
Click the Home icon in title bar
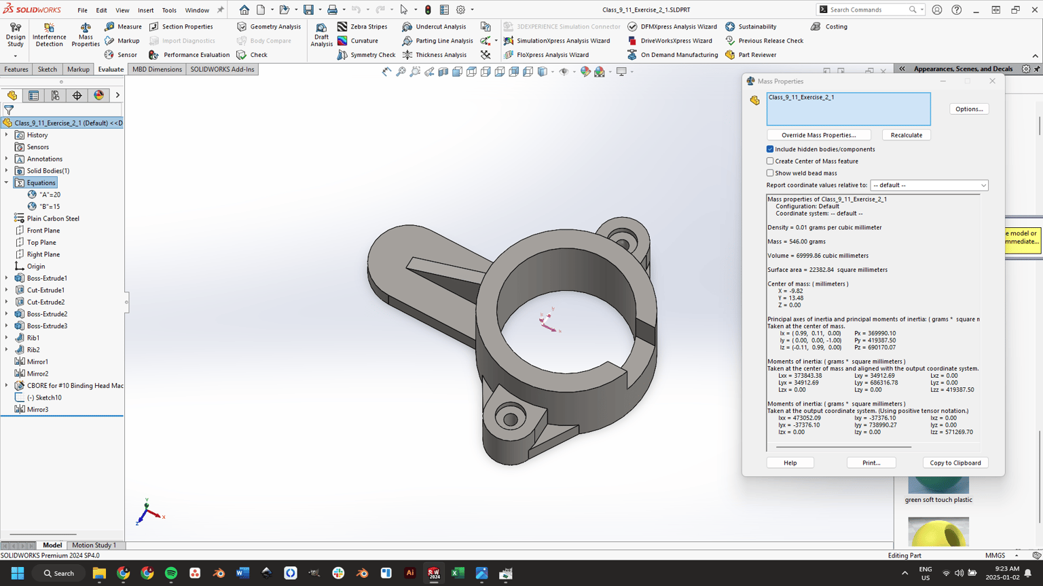[244, 9]
